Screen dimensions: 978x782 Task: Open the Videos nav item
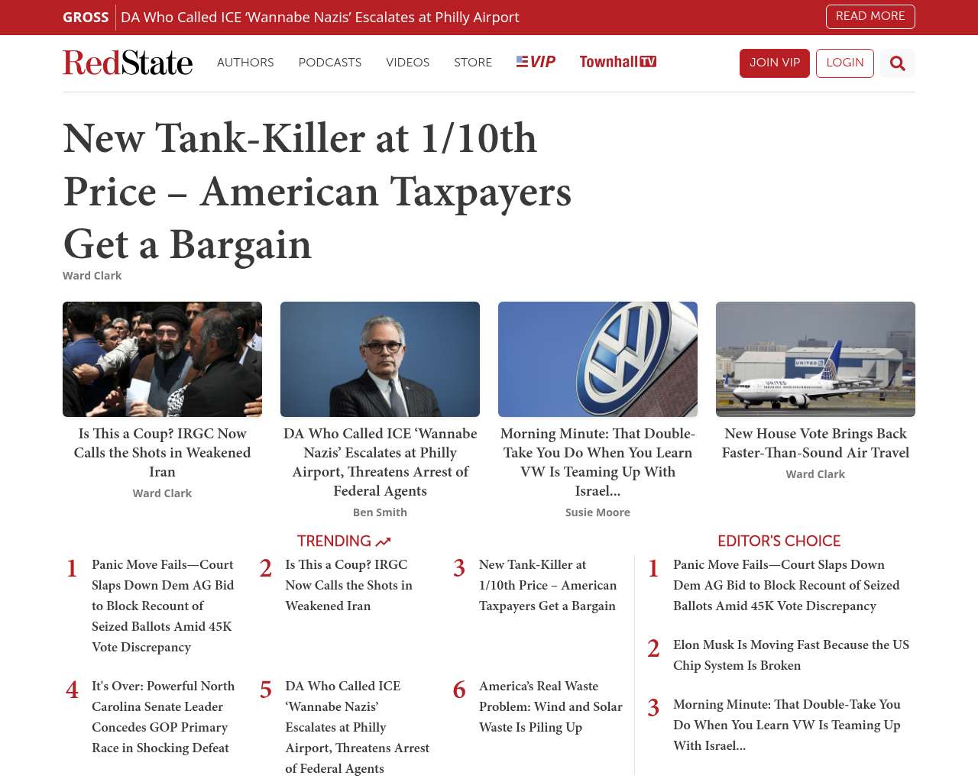tap(407, 63)
